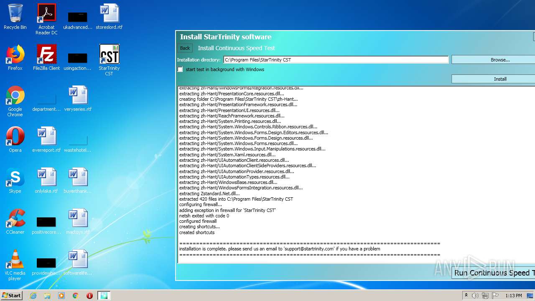Open Opera from the taskbar
535x301 pixels.
click(x=89, y=296)
